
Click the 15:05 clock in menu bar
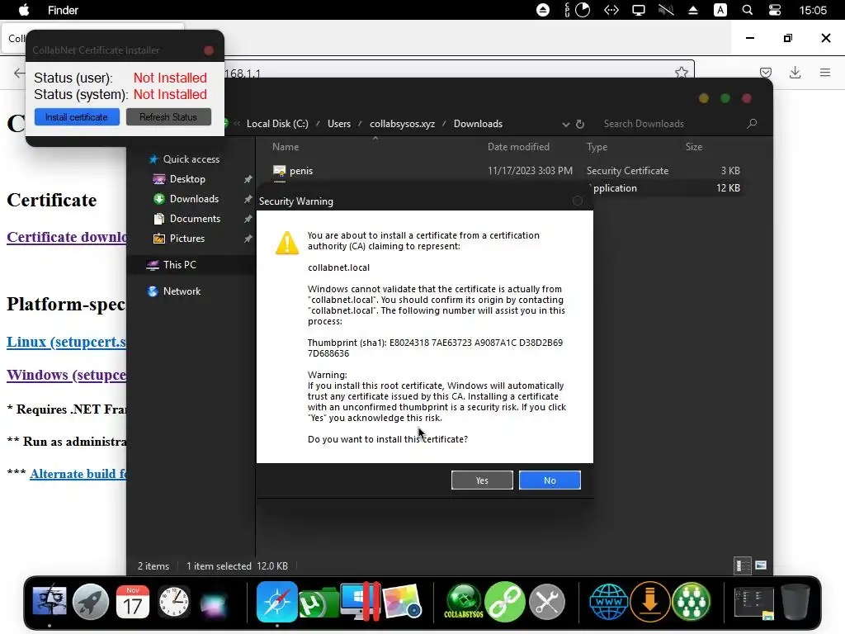point(813,10)
